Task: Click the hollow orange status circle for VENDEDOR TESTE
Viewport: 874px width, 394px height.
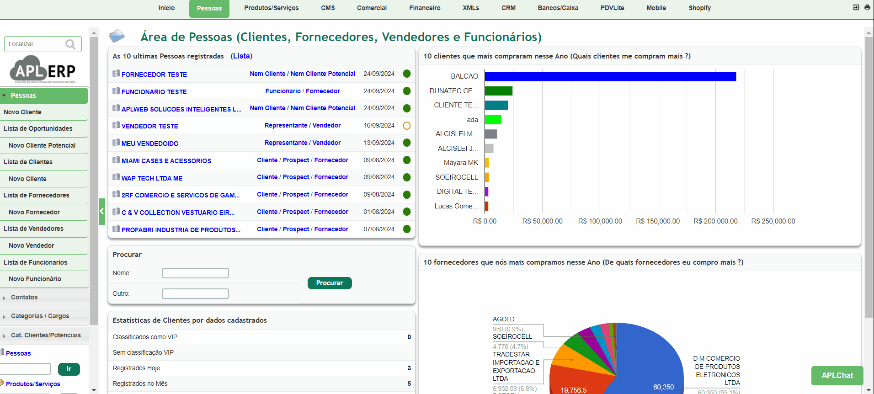Action: [x=407, y=126]
